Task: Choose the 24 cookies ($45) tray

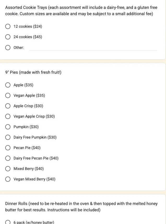Action: pos(8,37)
